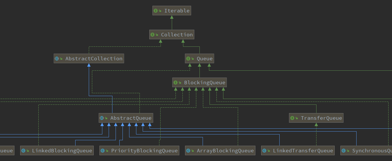Click the class icon on PriorityBlockingQueue
Image resolution: width=392 pixels, height=161 pixels.
click(x=103, y=151)
